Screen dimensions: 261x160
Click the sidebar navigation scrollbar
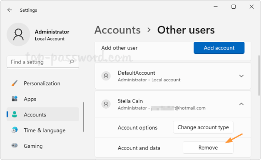(x=83, y=117)
